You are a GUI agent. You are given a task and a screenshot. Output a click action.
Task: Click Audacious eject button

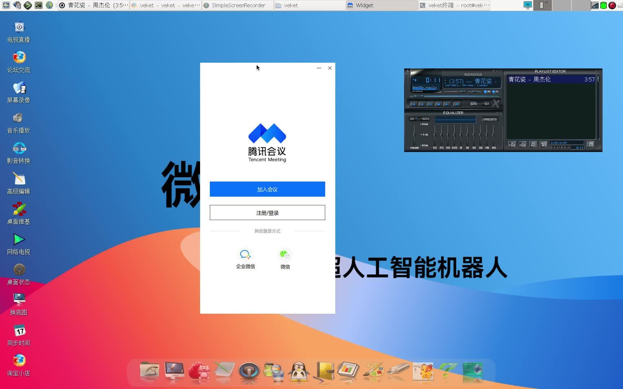coord(457,104)
